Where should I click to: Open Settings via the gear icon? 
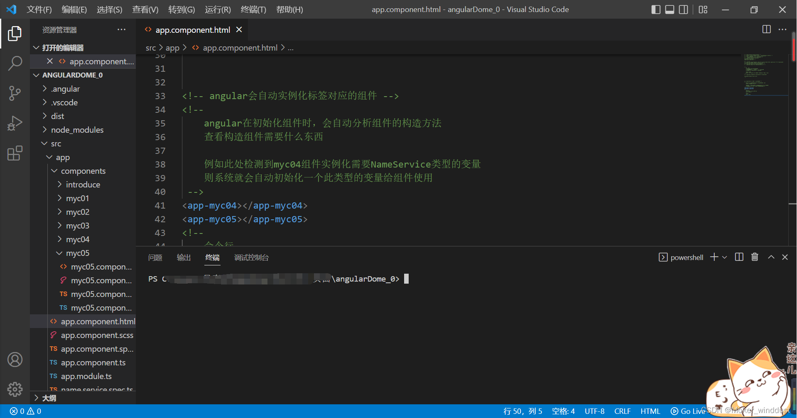[15, 389]
